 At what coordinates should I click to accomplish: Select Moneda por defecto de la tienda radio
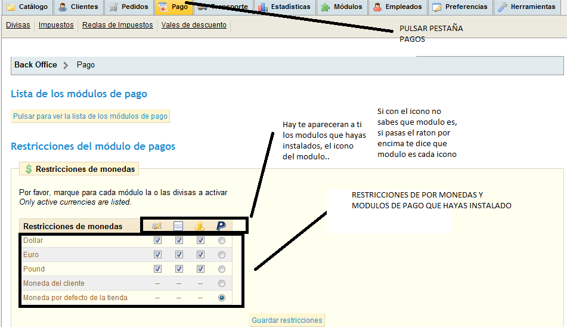(x=222, y=298)
